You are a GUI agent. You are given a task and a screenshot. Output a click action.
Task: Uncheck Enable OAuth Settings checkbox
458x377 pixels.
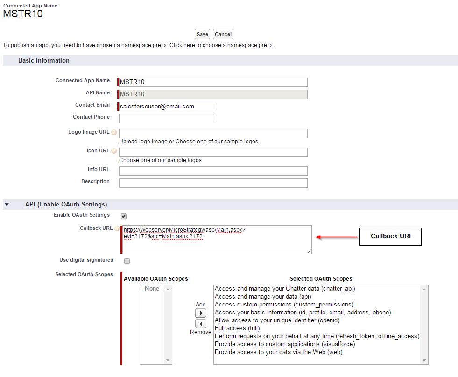124,216
